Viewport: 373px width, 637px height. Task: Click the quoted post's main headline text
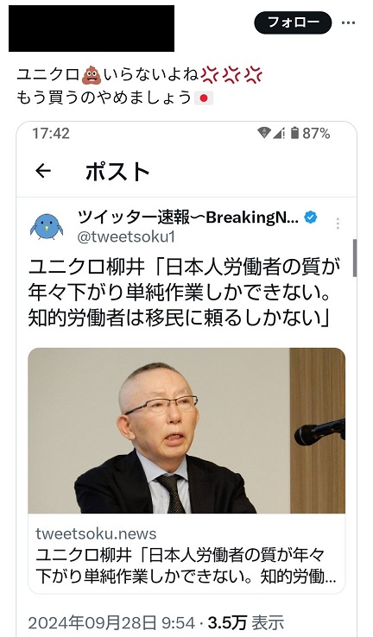click(x=184, y=293)
